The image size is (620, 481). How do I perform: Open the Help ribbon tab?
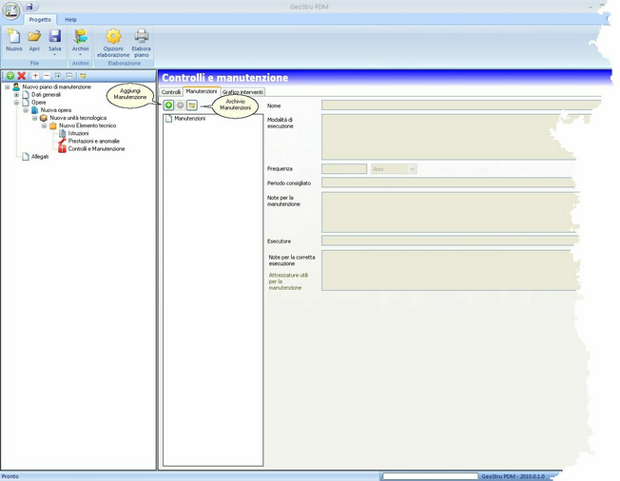pyautogui.click(x=70, y=19)
